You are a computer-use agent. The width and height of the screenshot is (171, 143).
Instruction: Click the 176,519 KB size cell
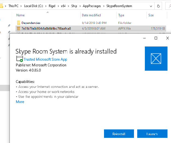(x=158, y=29)
